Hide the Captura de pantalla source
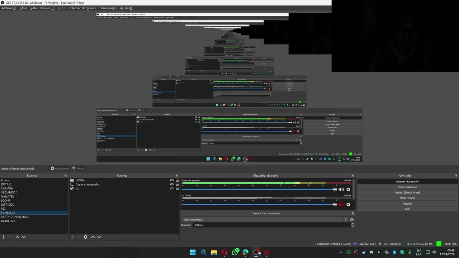Viewport: 459px width, 258px height. pyautogui.click(x=172, y=184)
